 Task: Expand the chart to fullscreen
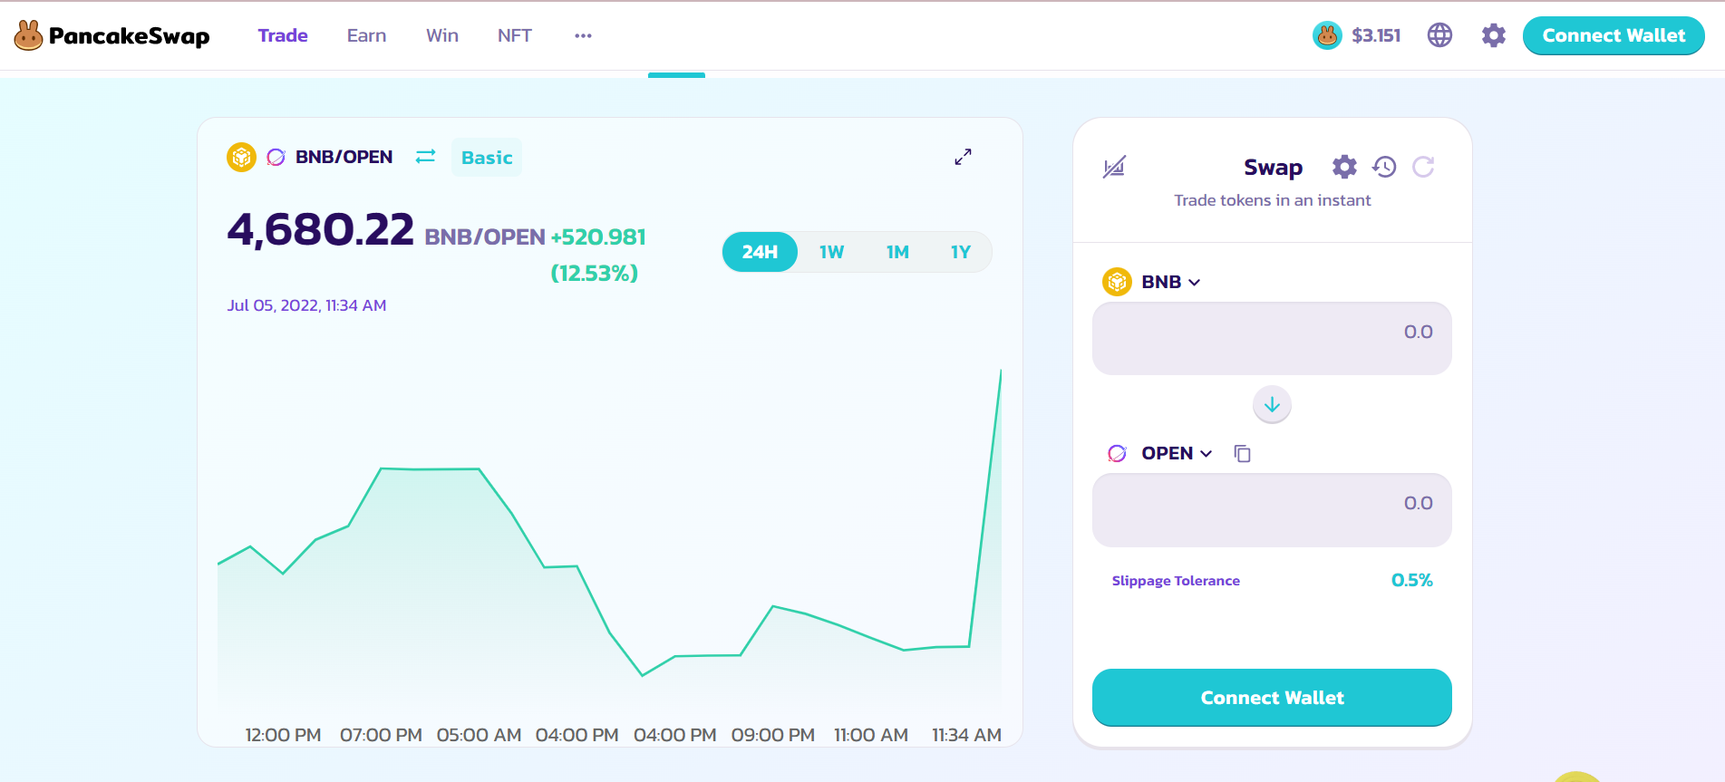[963, 157]
